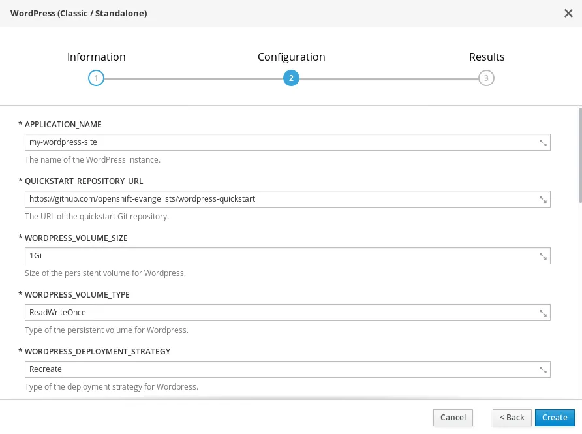
Task: Click the vertical scrollbar of the form
Action: click(x=579, y=157)
